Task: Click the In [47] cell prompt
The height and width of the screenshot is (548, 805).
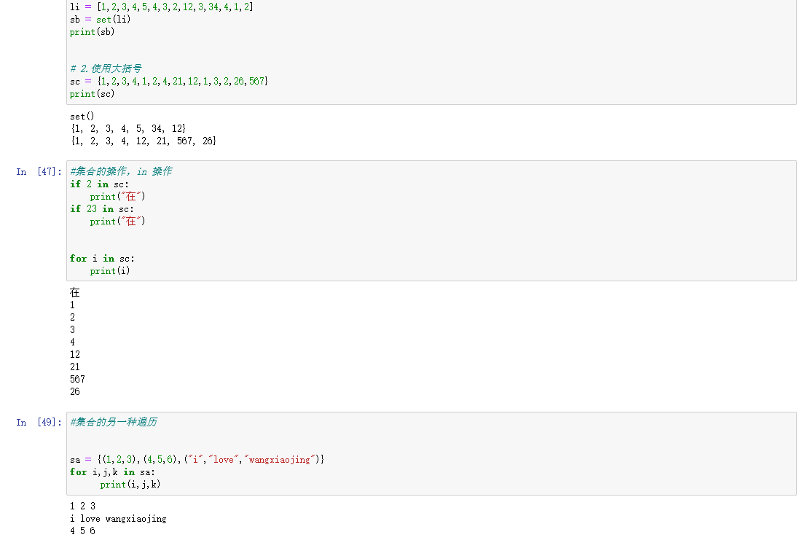Action: tap(39, 172)
